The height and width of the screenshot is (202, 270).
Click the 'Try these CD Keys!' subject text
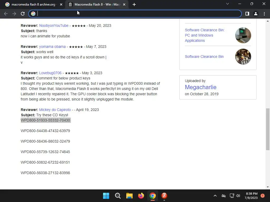[52, 115]
